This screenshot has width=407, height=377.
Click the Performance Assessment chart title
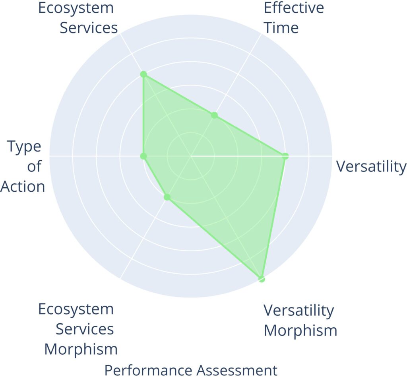[191, 370]
